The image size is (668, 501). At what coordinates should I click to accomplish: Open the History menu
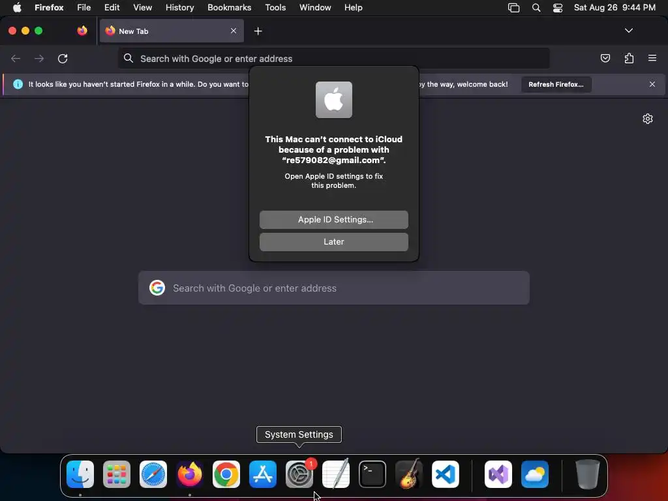tap(179, 8)
